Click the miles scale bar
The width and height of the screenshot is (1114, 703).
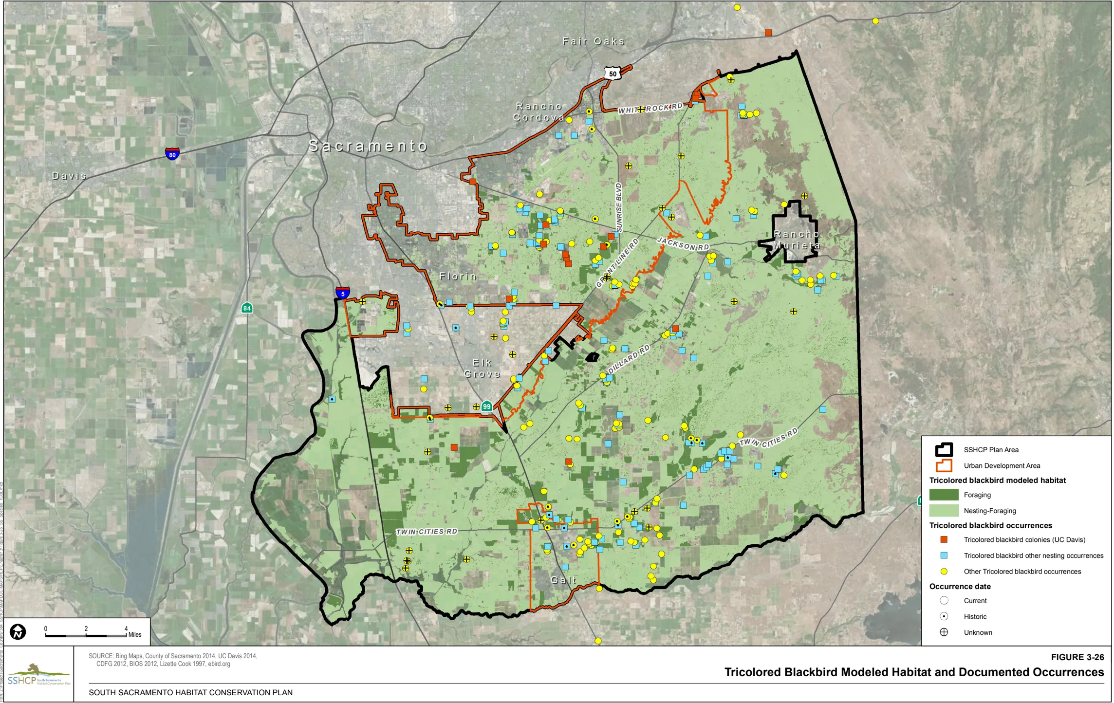[86, 635]
